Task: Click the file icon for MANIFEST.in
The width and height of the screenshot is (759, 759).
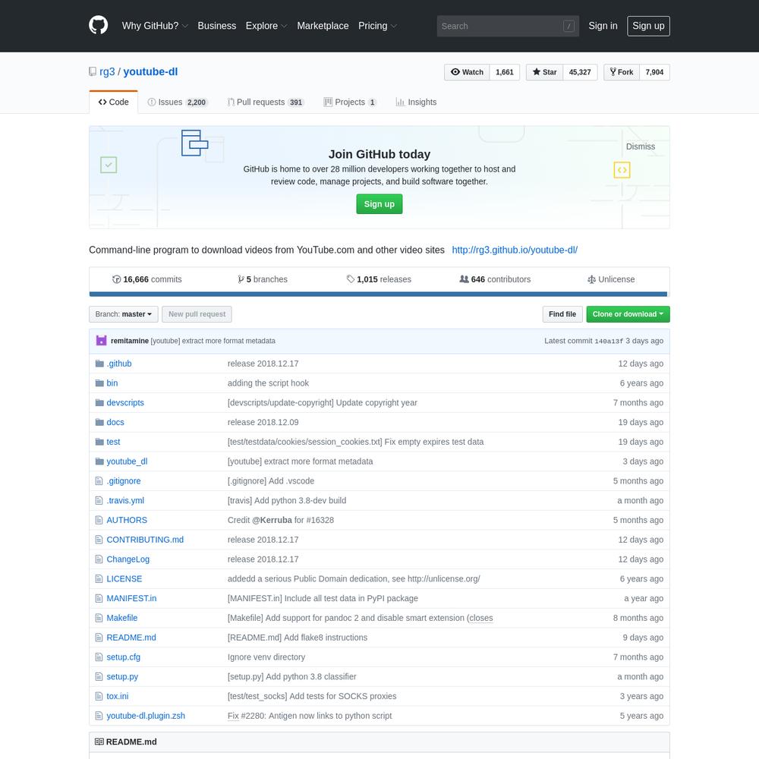Action: [x=99, y=598]
